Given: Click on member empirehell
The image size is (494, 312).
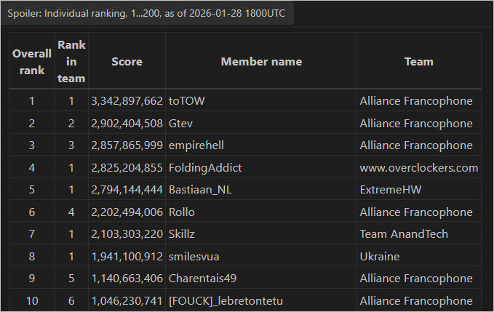Looking at the screenshot, I should click(198, 145).
